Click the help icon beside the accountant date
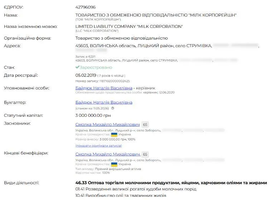Viewport: 270px width, 200px height. (112, 108)
